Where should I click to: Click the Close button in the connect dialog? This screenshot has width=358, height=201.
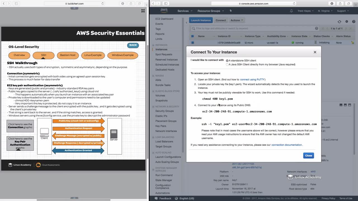(x=308, y=155)
